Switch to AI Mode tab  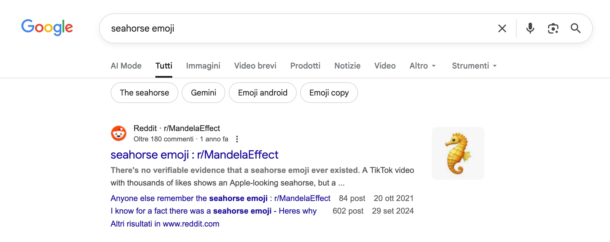126,66
